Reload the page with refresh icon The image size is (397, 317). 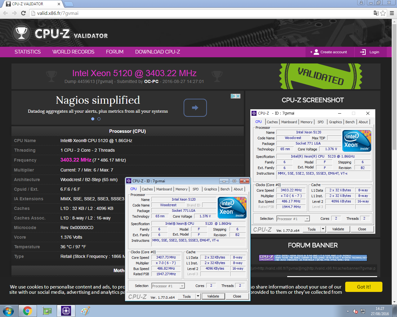(23, 13)
